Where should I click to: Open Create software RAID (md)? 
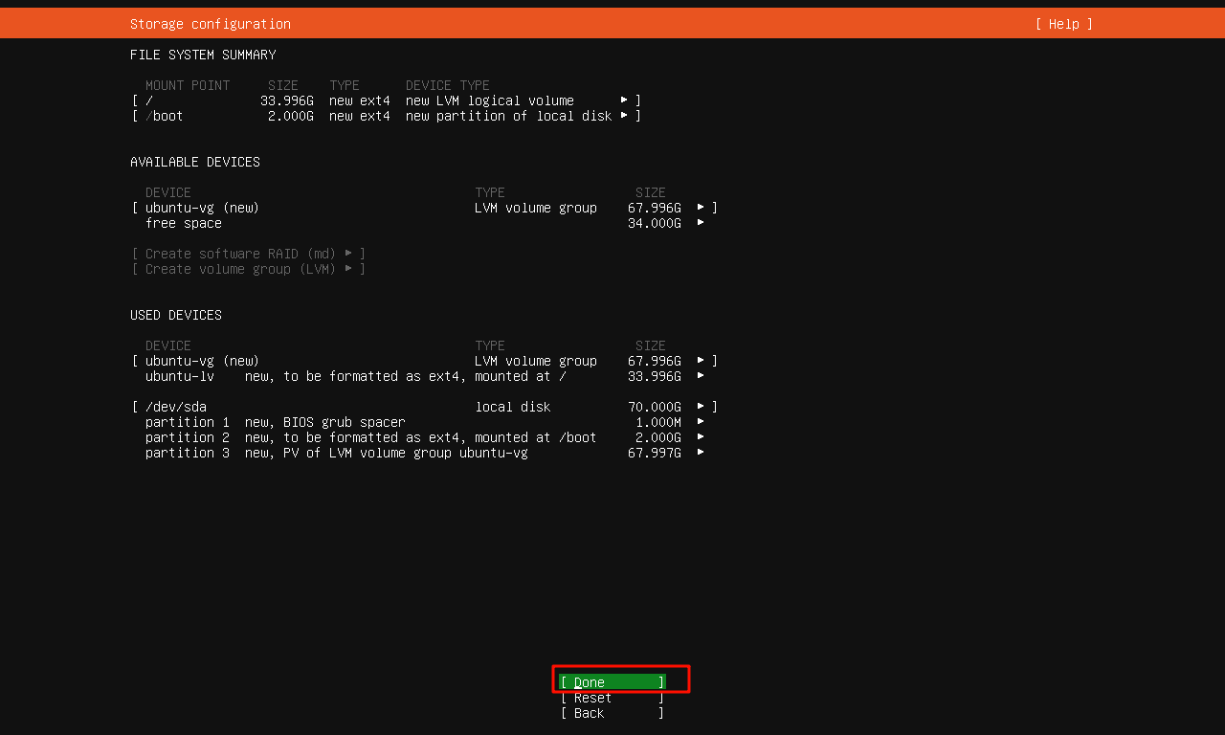pyautogui.click(x=249, y=254)
